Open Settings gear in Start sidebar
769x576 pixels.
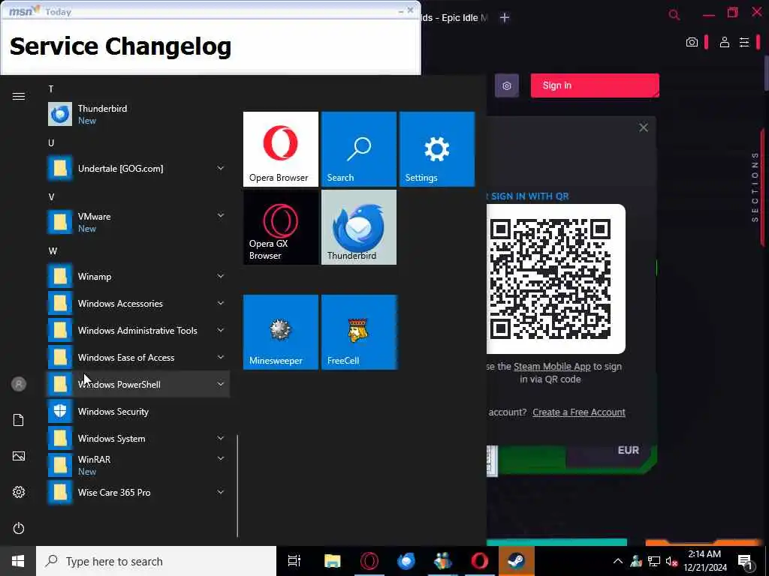pyautogui.click(x=19, y=492)
